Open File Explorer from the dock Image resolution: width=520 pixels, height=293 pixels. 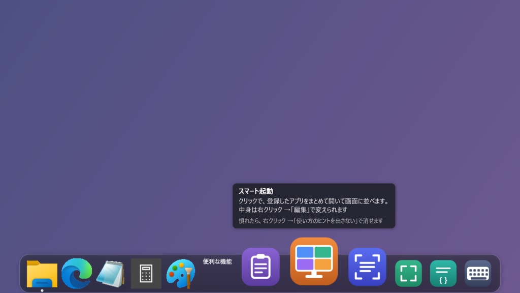click(x=42, y=274)
